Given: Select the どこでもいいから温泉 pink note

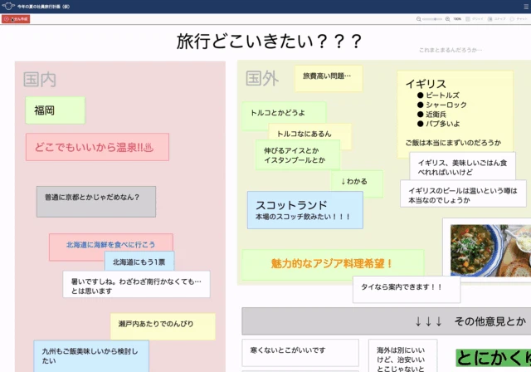Looking at the screenshot, I should pos(97,147).
